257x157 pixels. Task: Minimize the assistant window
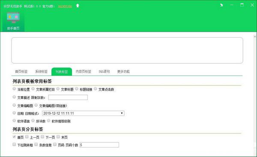(x=232, y=5)
